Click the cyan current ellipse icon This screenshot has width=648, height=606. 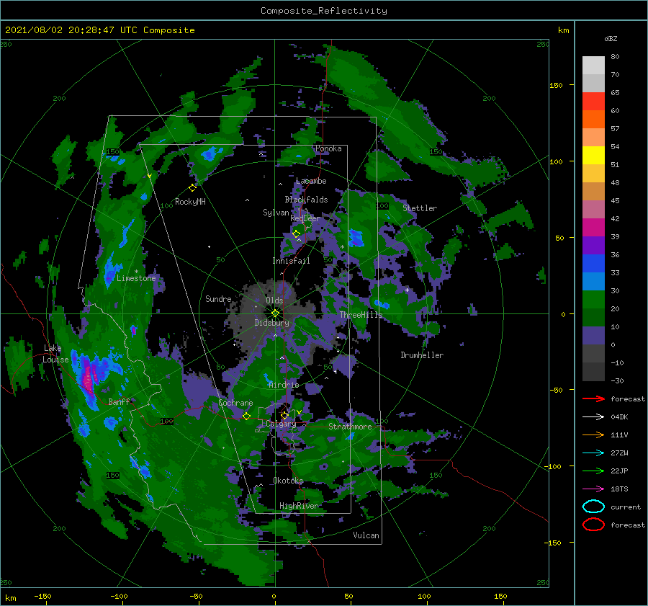tap(593, 507)
